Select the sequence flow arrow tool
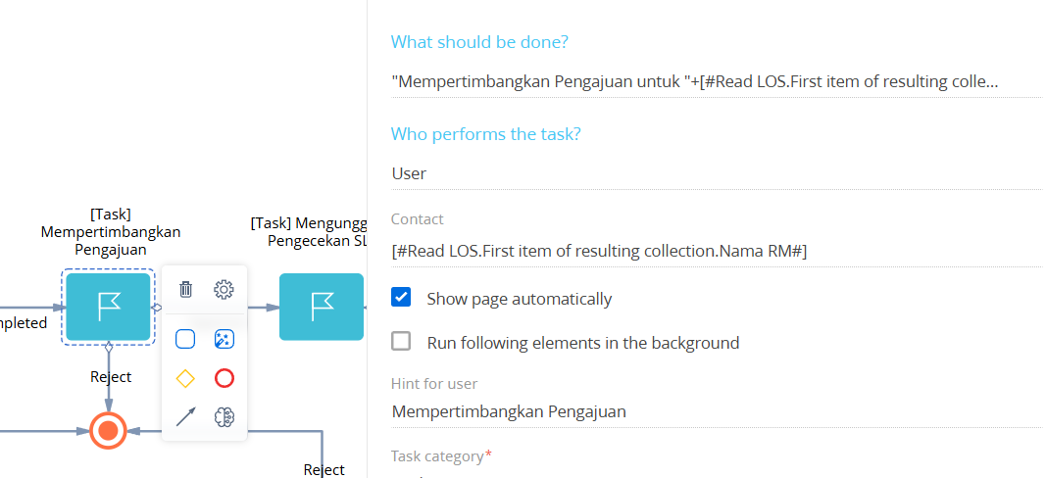 pyautogui.click(x=185, y=417)
